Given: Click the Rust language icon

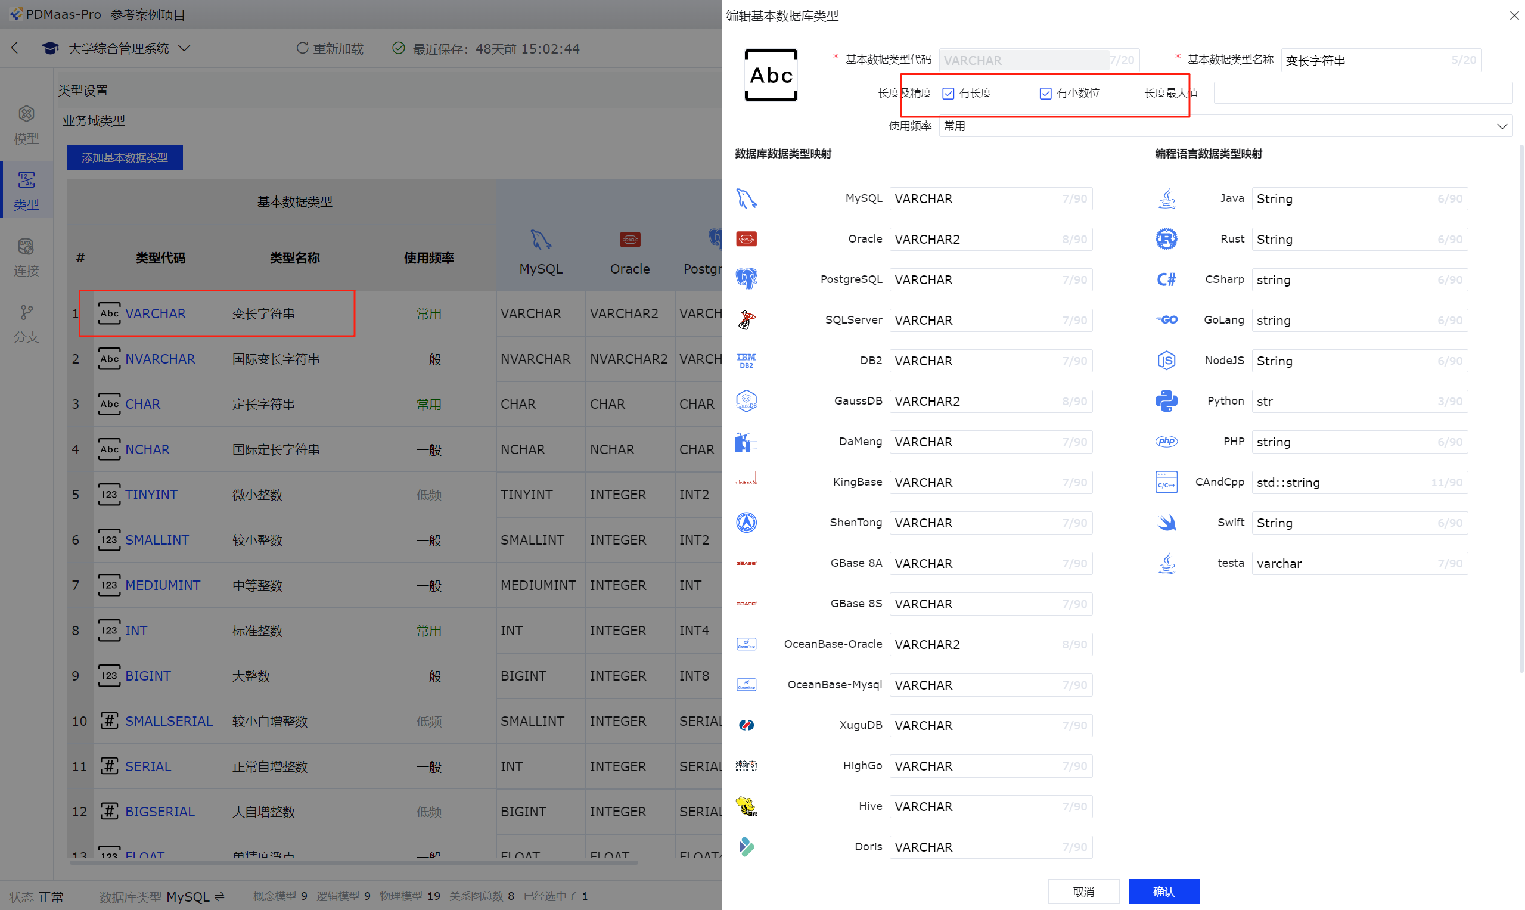Looking at the screenshot, I should [1166, 239].
